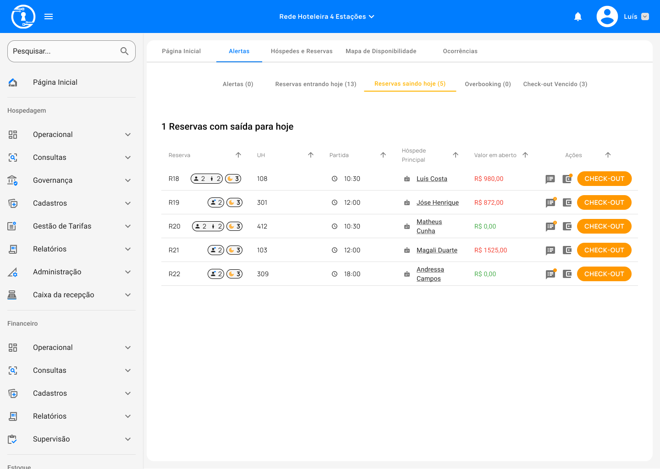Click the Pesquisar search field
The image size is (660, 469).
[64, 51]
